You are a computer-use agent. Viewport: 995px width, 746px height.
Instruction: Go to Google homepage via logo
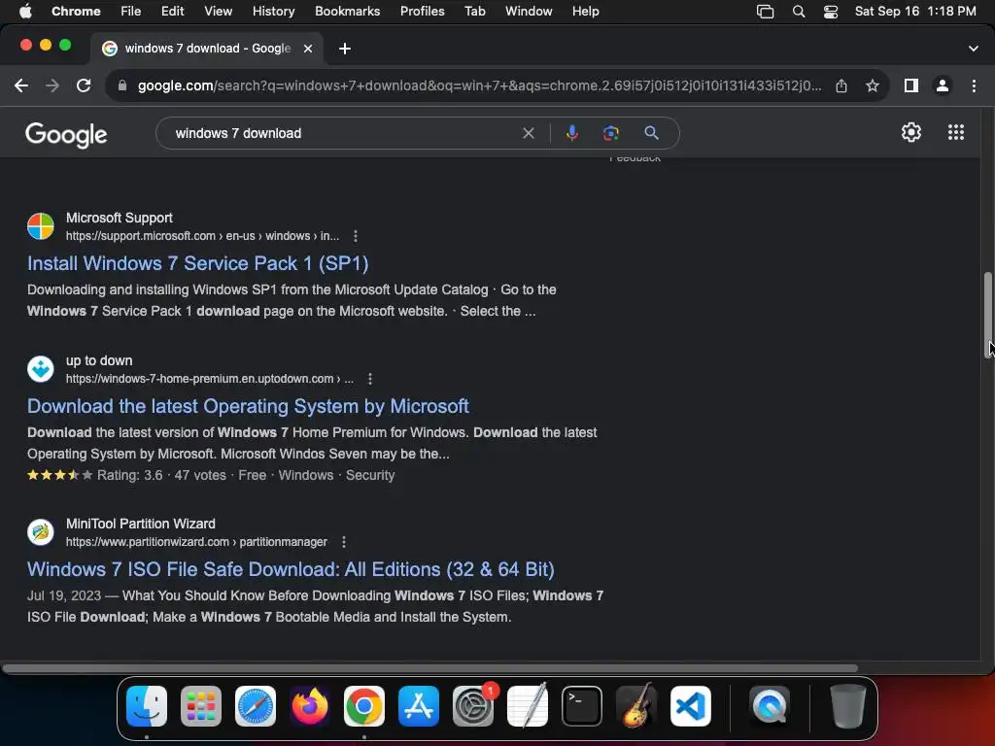click(x=66, y=134)
